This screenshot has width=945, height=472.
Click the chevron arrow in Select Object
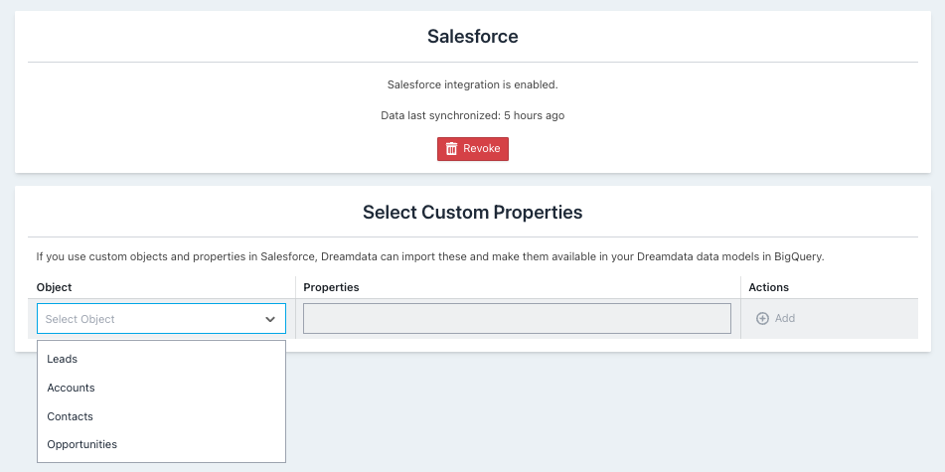270,319
